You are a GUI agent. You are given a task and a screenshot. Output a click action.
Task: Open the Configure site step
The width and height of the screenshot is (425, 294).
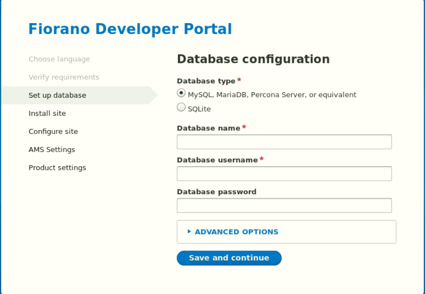click(x=53, y=131)
